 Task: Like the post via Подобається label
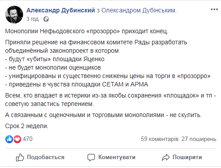tap(46, 157)
